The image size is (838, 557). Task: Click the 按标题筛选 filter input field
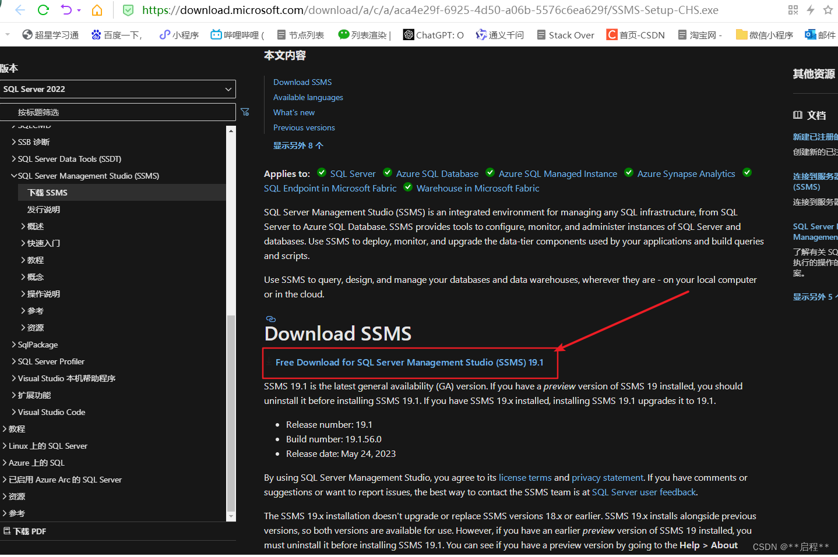pos(118,112)
